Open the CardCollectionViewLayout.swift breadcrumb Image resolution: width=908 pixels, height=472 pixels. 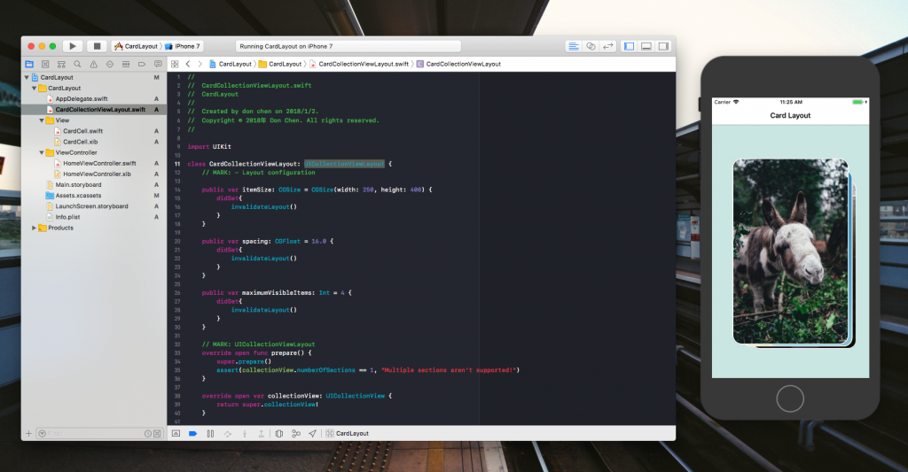(x=359, y=65)
